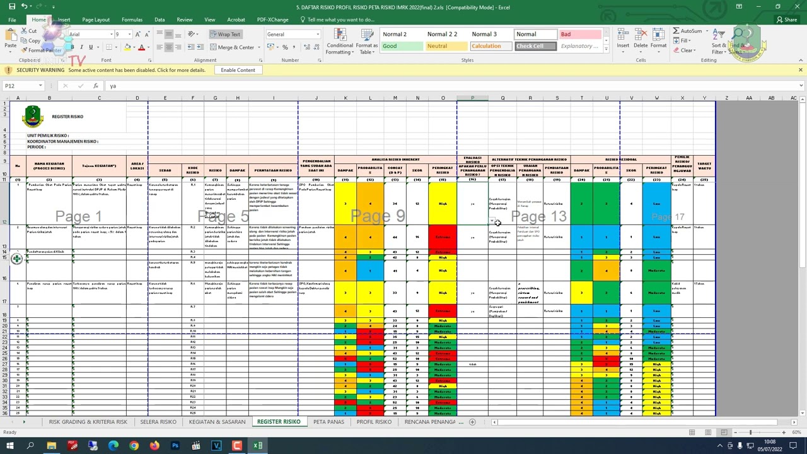Apply the Fill Color bucket
Viewport: 807px width, 454px height.
(x=127, y=47)
